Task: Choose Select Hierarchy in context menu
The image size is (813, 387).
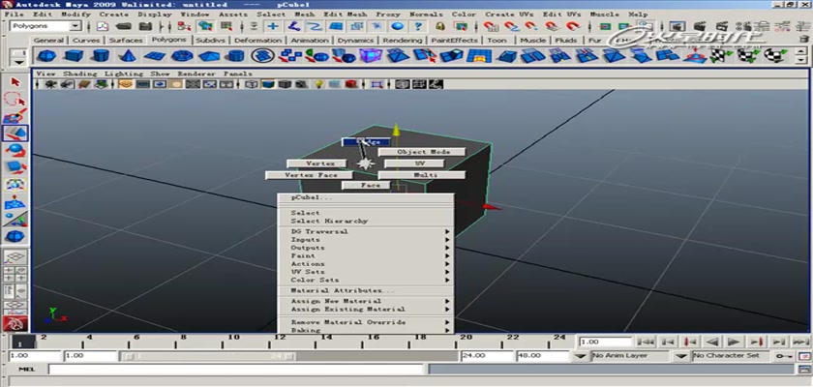Action: click(x=366, y=222)
